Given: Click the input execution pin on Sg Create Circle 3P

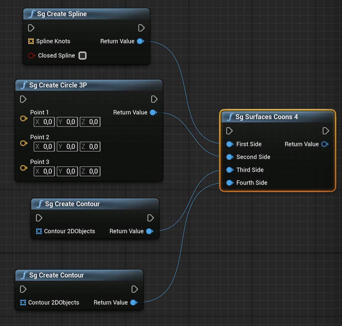Looking at the screenshot, I should click(x=23, y=99).
